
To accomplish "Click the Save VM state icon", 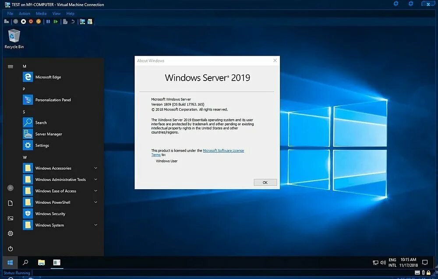I will [38, 21].
